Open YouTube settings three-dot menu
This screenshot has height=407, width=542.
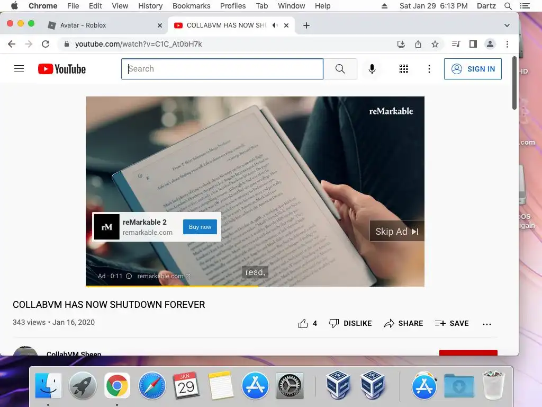[429, 69]
